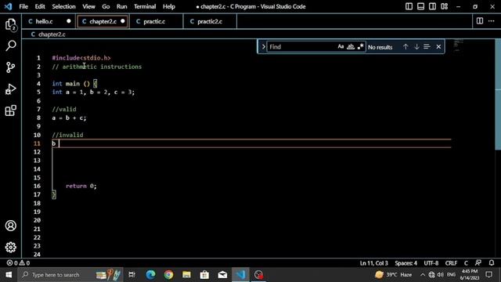Go to next match in Find widget

(x=416, y=47)
